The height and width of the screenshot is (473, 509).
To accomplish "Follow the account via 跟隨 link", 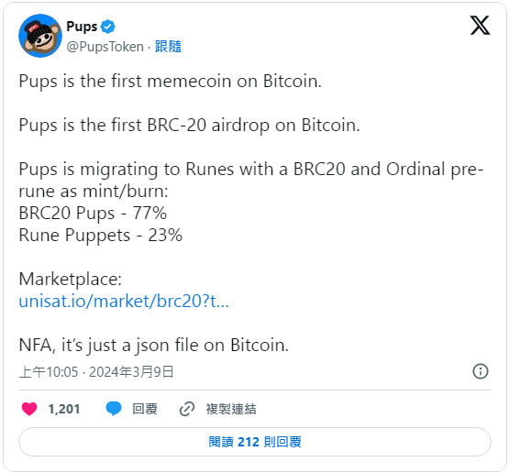I will click(168, 47).
